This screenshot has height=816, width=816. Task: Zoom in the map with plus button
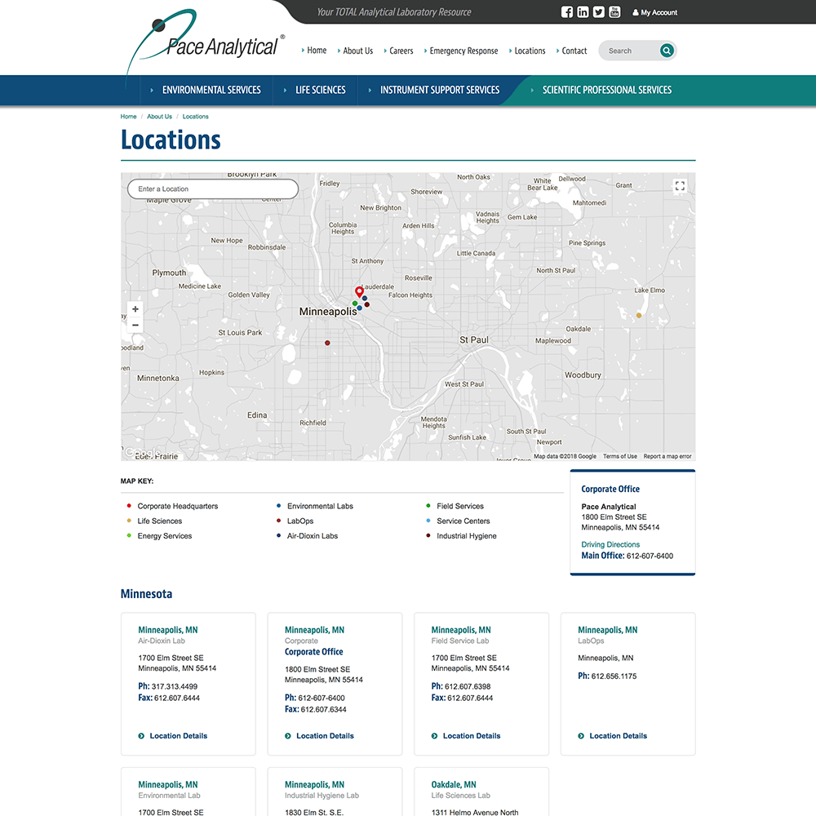pos(135,309)
